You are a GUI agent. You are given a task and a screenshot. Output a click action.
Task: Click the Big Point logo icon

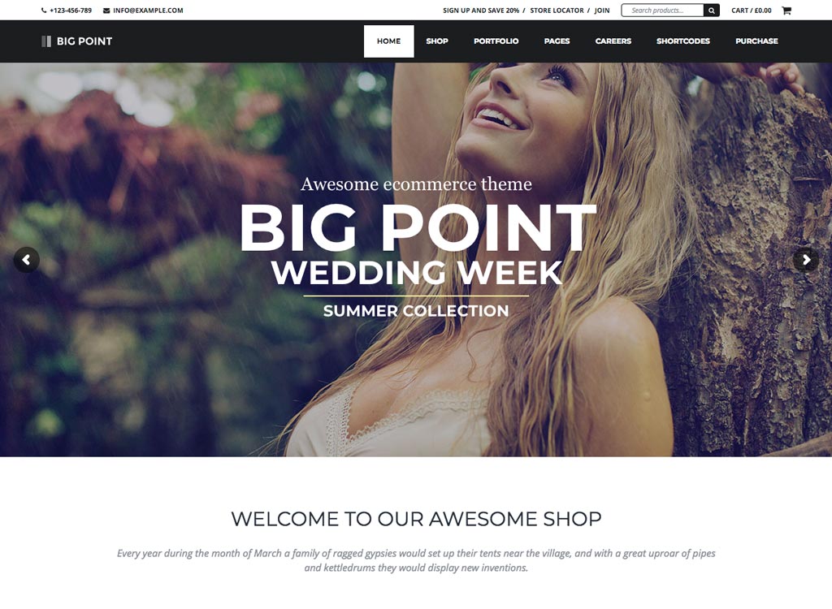tap(46, 41)
